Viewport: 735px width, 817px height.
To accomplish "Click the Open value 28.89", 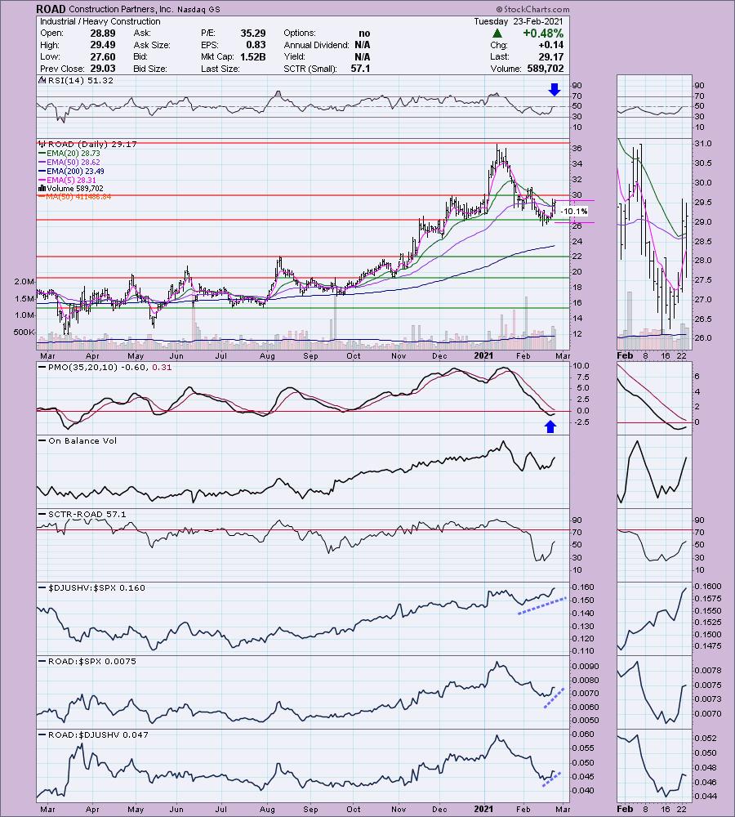I will pos(103,33).
